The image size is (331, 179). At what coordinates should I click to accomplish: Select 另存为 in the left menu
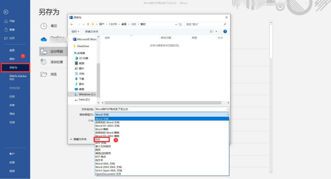coord(13,68)
